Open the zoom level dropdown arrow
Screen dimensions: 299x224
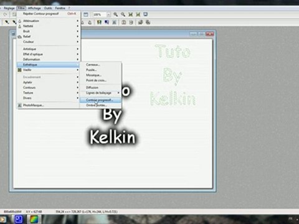(x=108, y=14)
